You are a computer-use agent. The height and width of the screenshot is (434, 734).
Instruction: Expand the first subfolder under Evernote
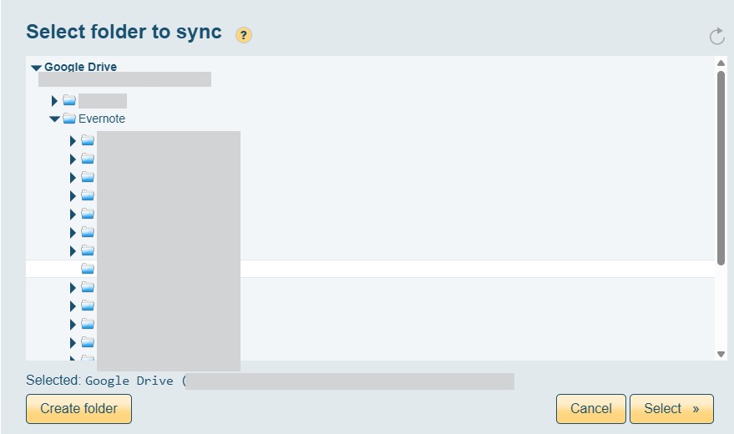(x=73, y=141)
